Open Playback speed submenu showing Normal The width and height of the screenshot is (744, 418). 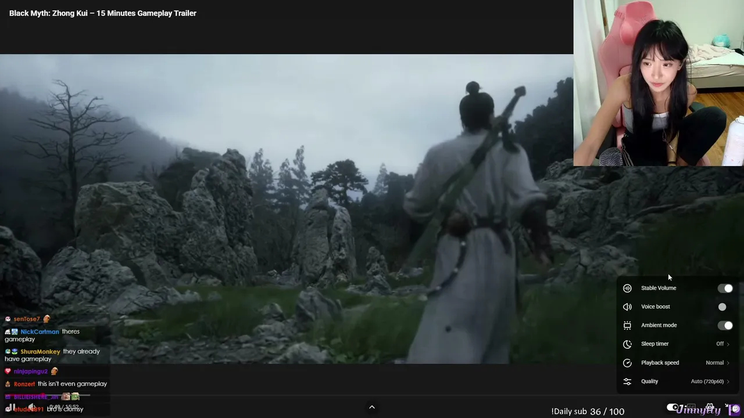point(718,363)
